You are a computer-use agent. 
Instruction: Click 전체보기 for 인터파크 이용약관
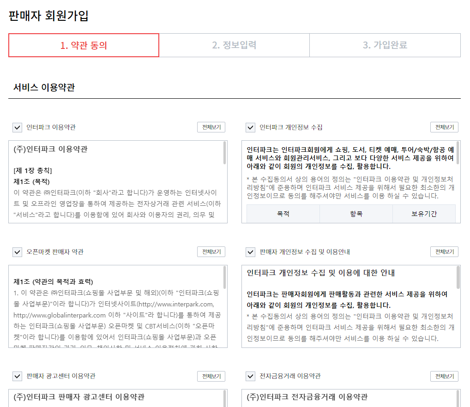tap(211, 127)
